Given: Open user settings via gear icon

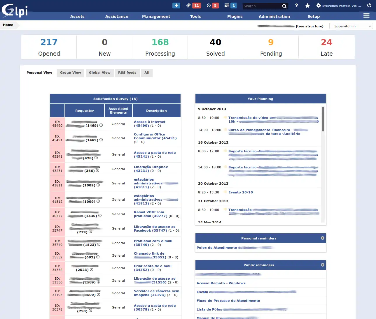Looking at the screenshot, I should 318,6.
